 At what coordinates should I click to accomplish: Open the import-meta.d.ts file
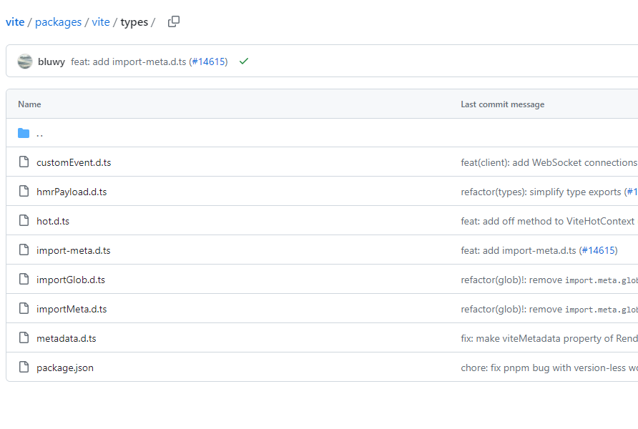tap(73, 250)
